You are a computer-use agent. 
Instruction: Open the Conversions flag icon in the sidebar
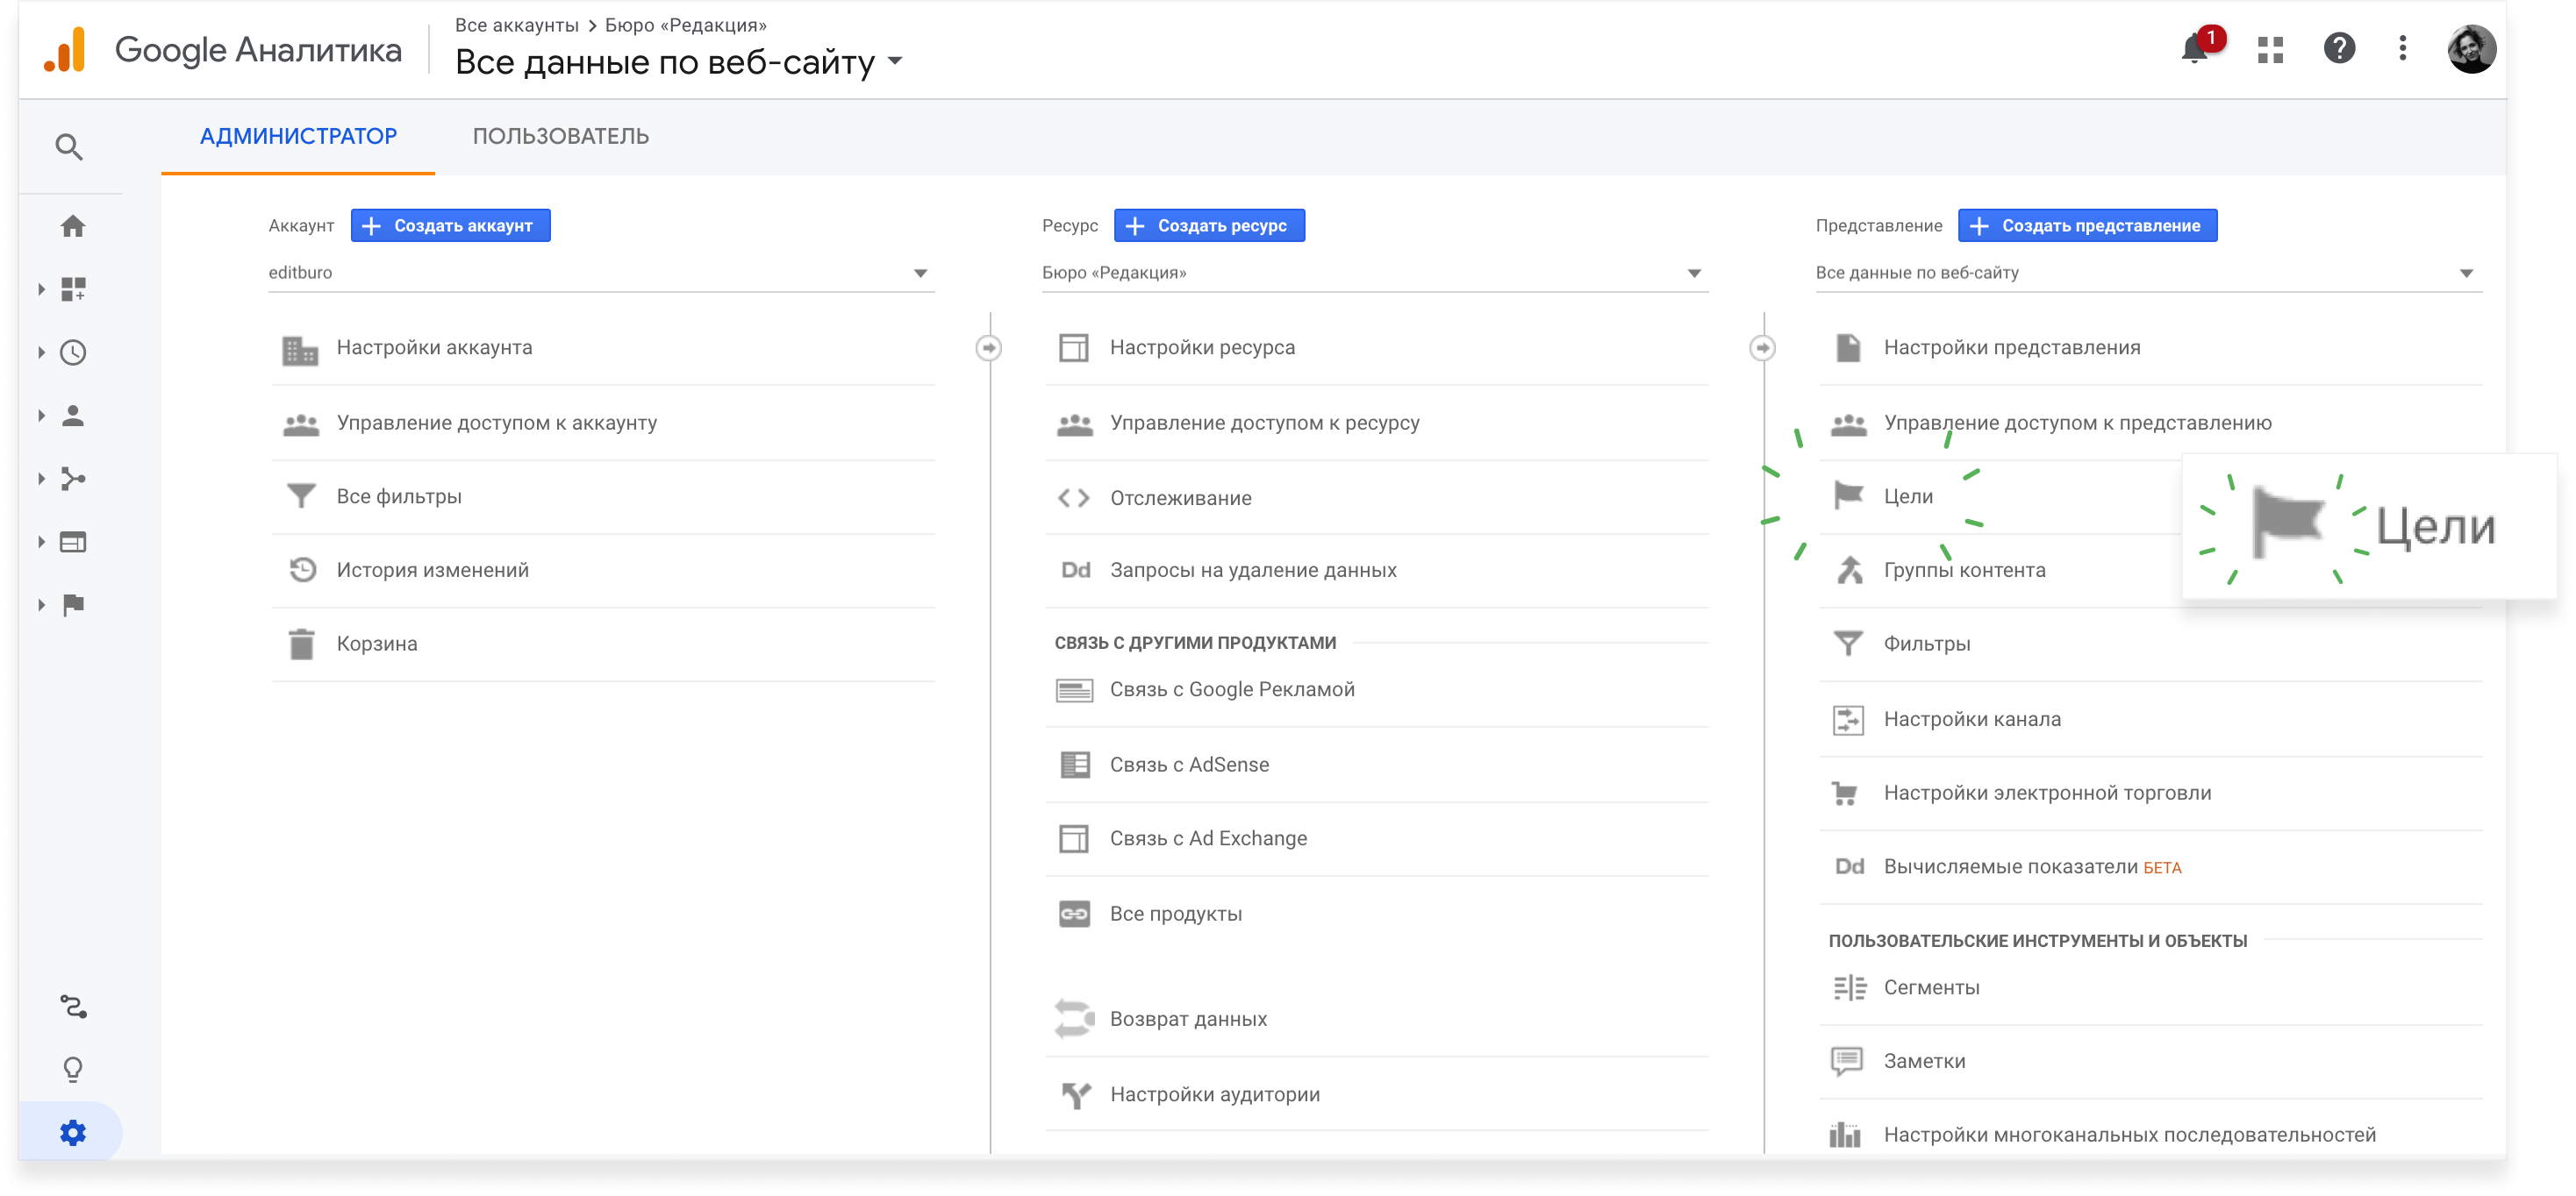pyautogui.click(x=73, y=606)
